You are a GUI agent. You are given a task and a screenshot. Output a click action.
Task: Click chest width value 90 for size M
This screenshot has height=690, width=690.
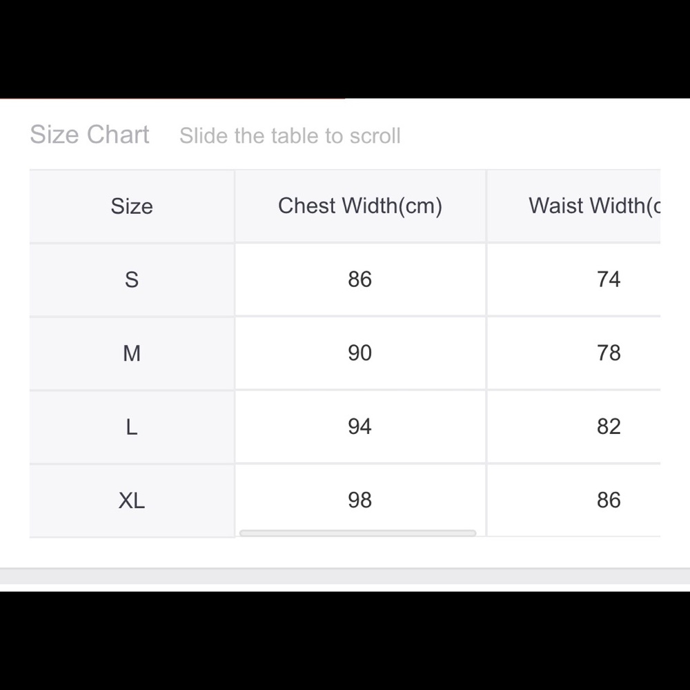point(359,353)
